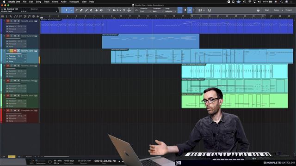Click bar 18 in timeline ruler
The width and height of the screenshot is (296, 166).
(x=192, y=17)
